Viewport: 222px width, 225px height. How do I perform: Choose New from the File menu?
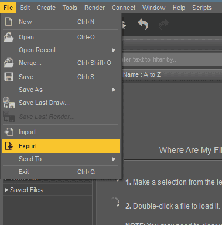(61, 22)
